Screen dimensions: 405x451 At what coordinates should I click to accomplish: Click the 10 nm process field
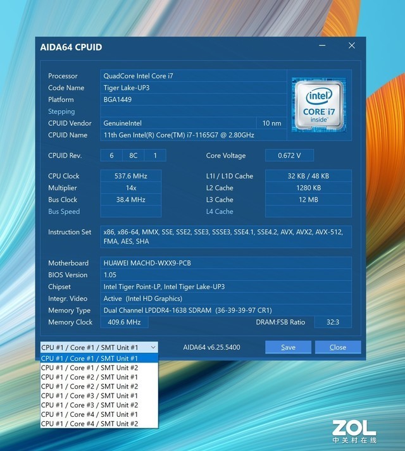coord(271,123)
